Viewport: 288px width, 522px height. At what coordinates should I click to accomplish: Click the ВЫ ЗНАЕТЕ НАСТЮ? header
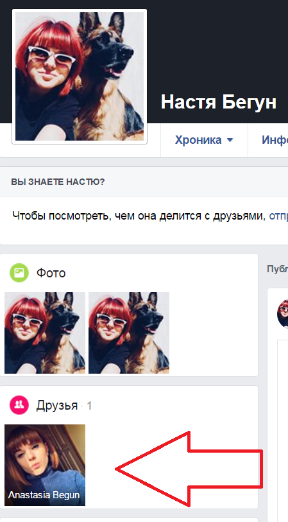point(58,182)
